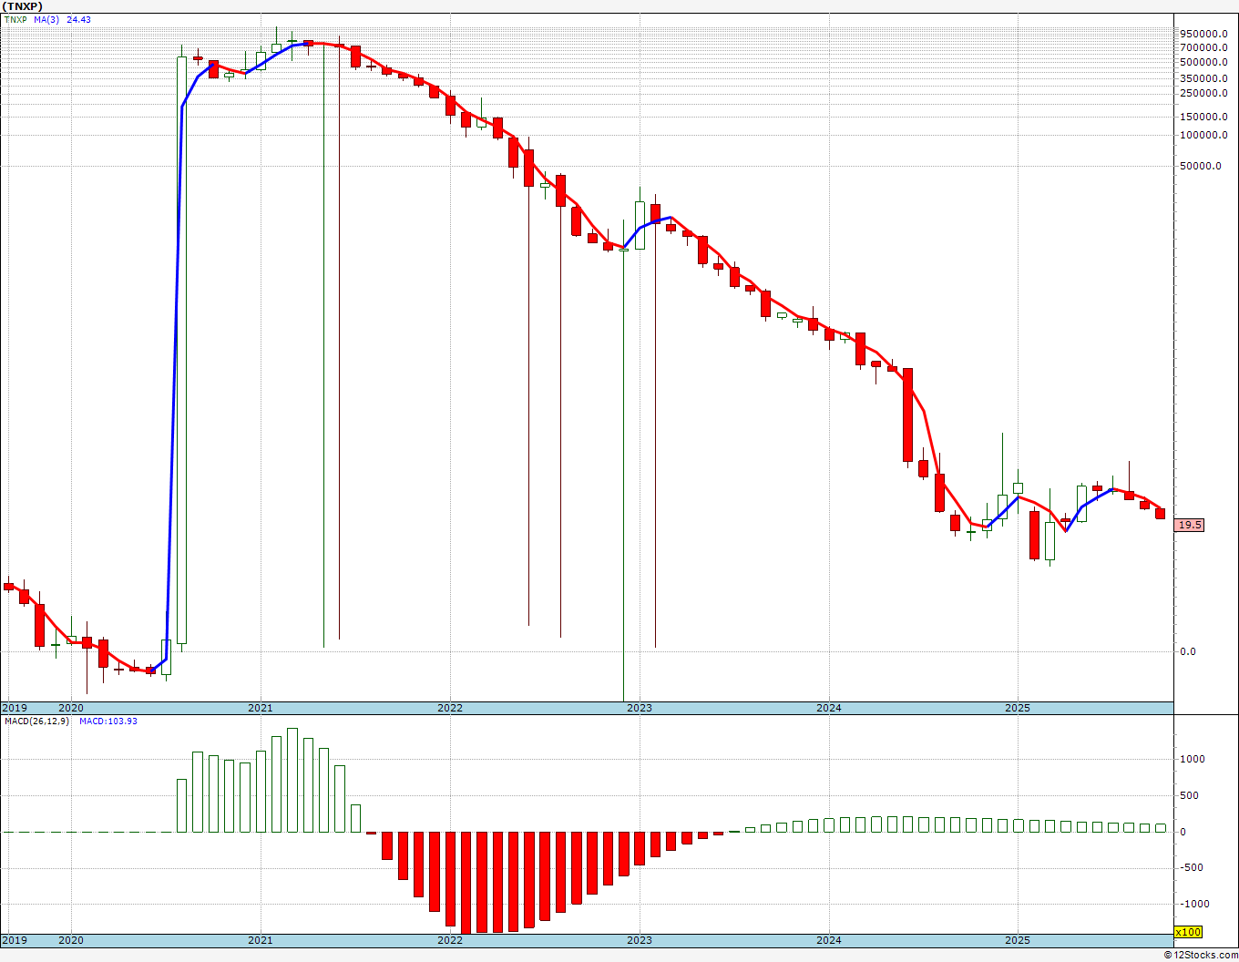Select the MACD:103.93 value readout
The image size is (1239, 962).
click(108, 721)
